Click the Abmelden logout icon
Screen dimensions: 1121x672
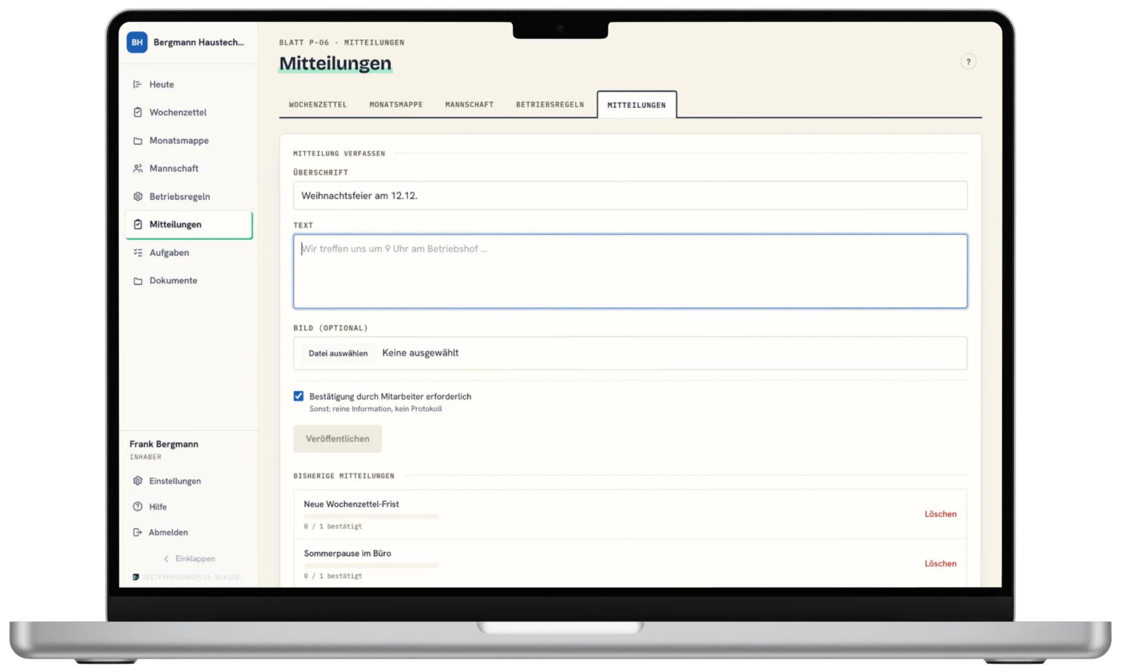tap(138, 533)
